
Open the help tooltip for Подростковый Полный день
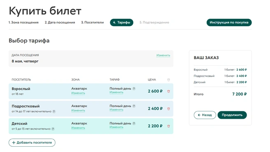click(134, 106)
